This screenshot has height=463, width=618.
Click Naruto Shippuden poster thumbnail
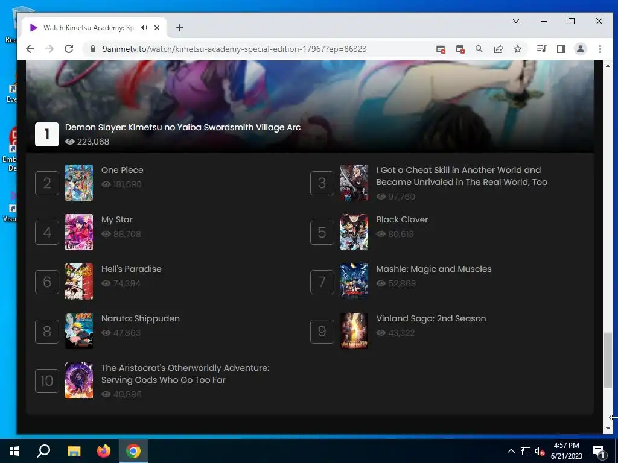click(79, 331)
